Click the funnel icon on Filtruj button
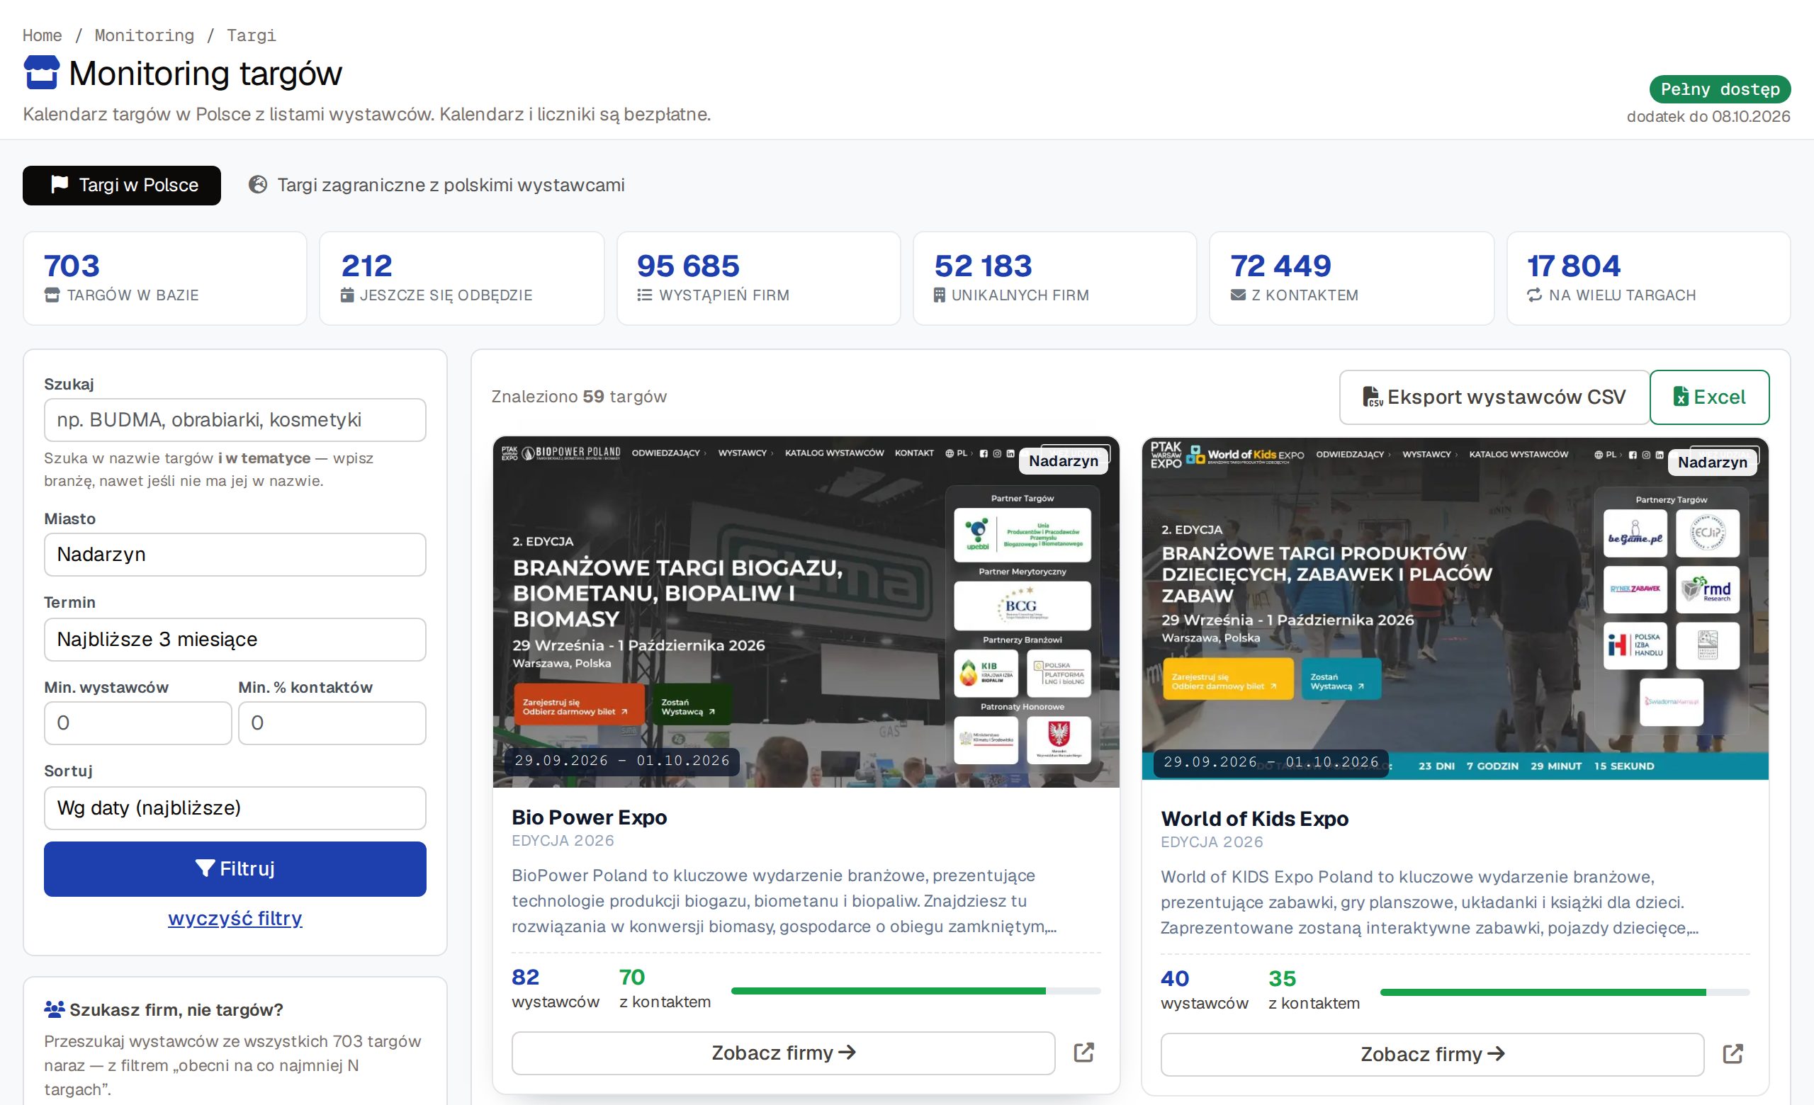This screenshot has height=1105, width=1814. tap(205, 869)
